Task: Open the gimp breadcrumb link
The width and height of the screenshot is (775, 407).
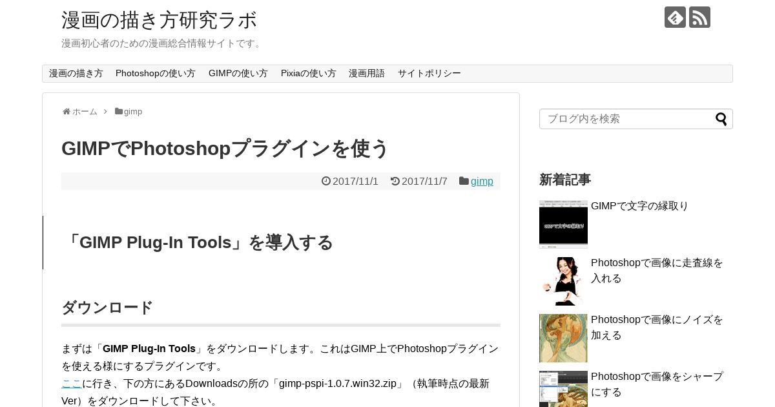Action: (x=133, y=112)
